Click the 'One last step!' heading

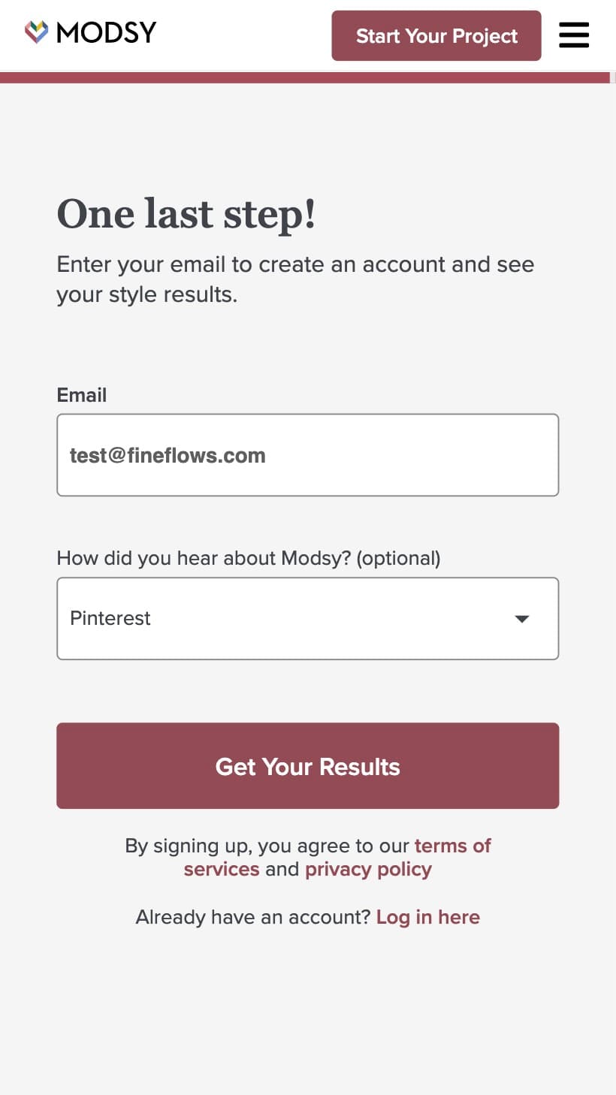click(186, 214)
